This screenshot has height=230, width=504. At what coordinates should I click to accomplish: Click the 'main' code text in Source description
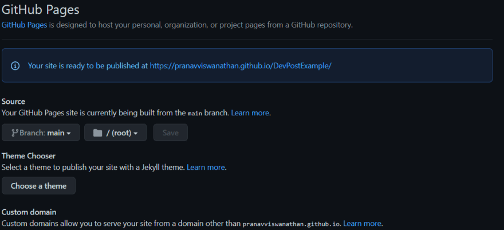pyautogui.click(x=195, y=113)
